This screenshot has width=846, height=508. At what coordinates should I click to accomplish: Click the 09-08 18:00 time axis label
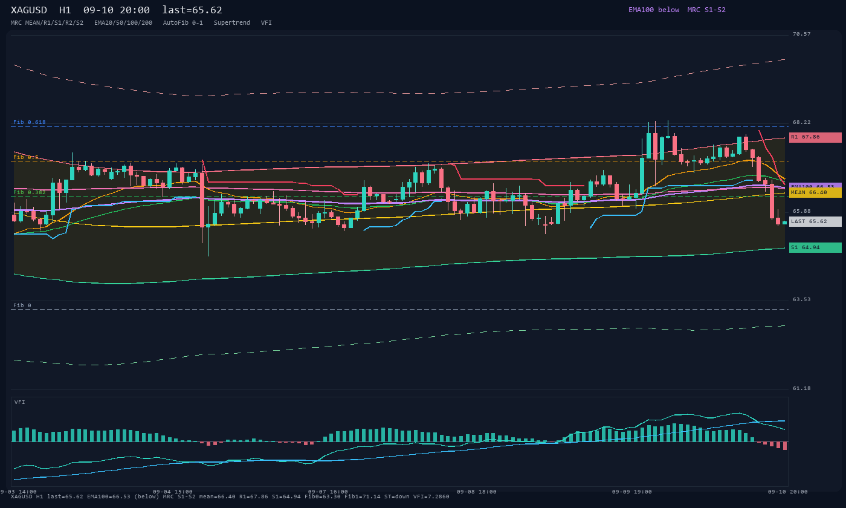coord(477,492)
